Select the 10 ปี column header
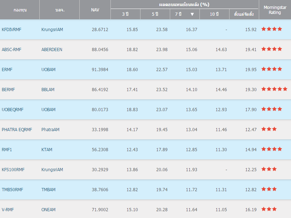 (x=214, y=14)
